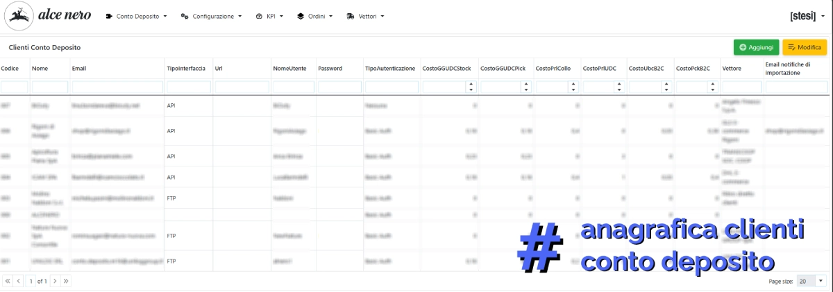Sort by CostoGGUDCStock column header

pos(446,69)
